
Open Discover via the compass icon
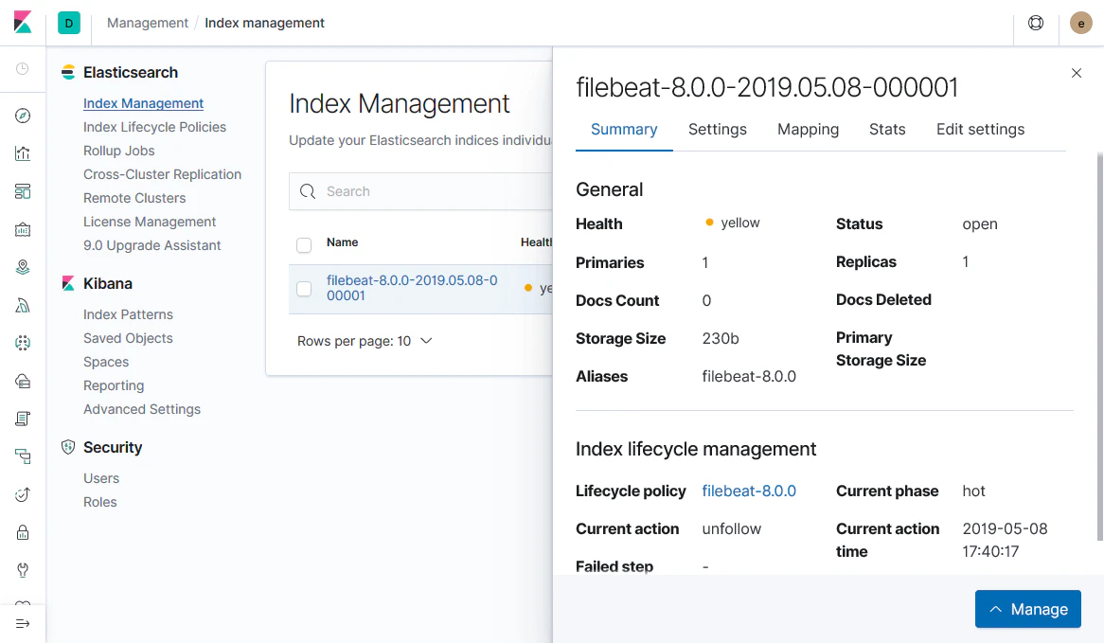pyautogui.click(x=23, y=116)
